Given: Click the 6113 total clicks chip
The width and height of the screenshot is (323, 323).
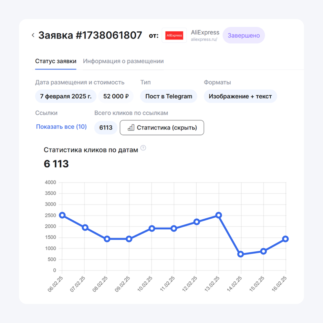Looking at the screenshot, I should coord(106,128).
